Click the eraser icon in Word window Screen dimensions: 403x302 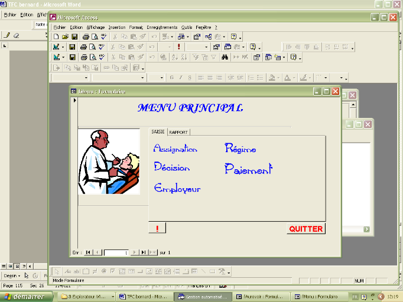(16, 35)
